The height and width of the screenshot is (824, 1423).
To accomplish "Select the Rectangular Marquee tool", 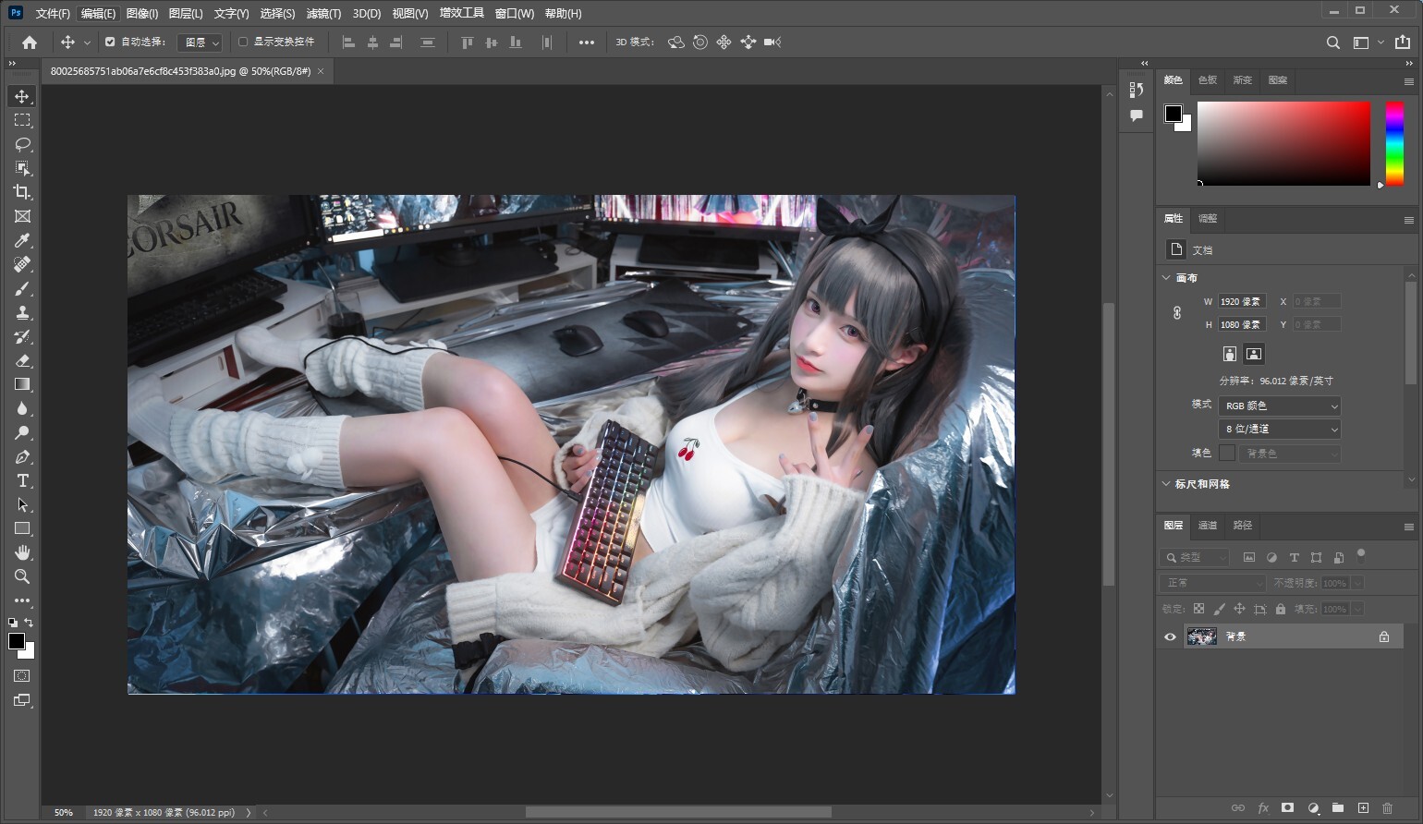I will (x=22, y=120).
